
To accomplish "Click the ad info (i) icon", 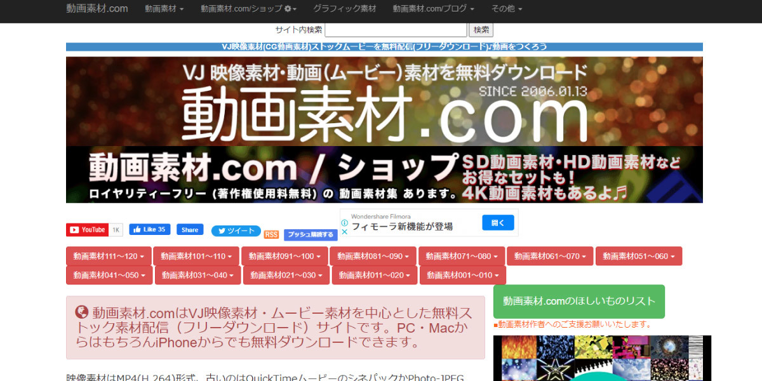I will (344, 223).
